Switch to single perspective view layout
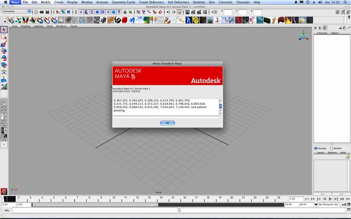This screenshot has width=351, height=219. pyautogui.click(x=4, y=102)
